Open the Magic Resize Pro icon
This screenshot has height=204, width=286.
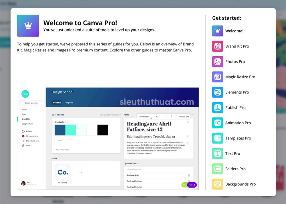point(217,77)
